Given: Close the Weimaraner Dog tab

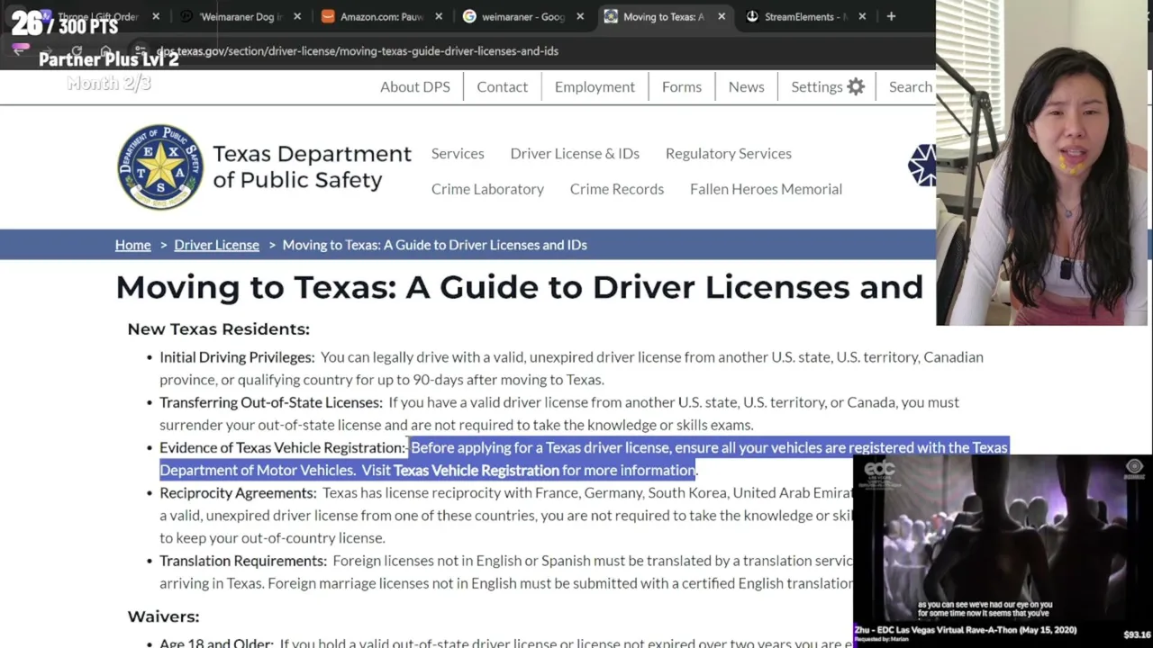Looking at the screenshot, I should (x=297, y=16).
